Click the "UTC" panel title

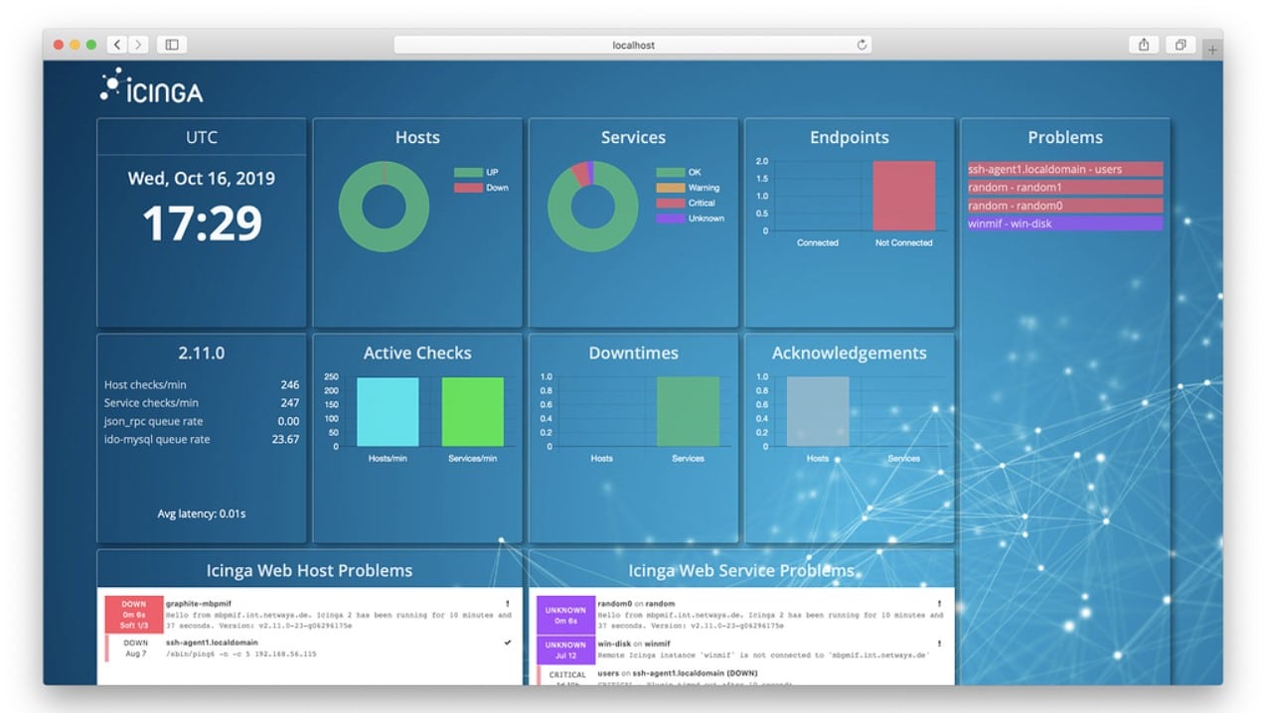202,137
